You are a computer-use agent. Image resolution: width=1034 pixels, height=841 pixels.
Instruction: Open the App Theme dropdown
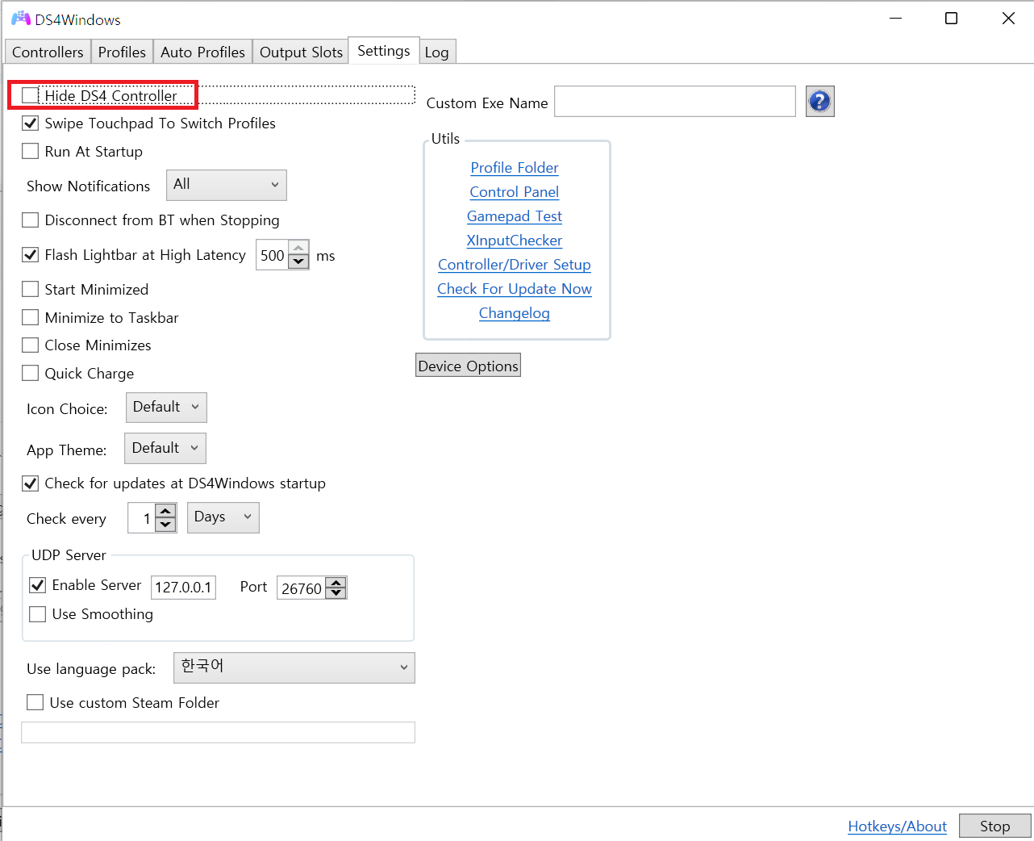pyautogui.click(x=165, y=448)
